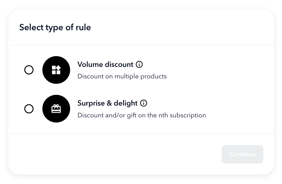Screen dimensions: 282x184
Task: Show details via the Volume discount 'i' icon
Action: click(x=139, y=64)
